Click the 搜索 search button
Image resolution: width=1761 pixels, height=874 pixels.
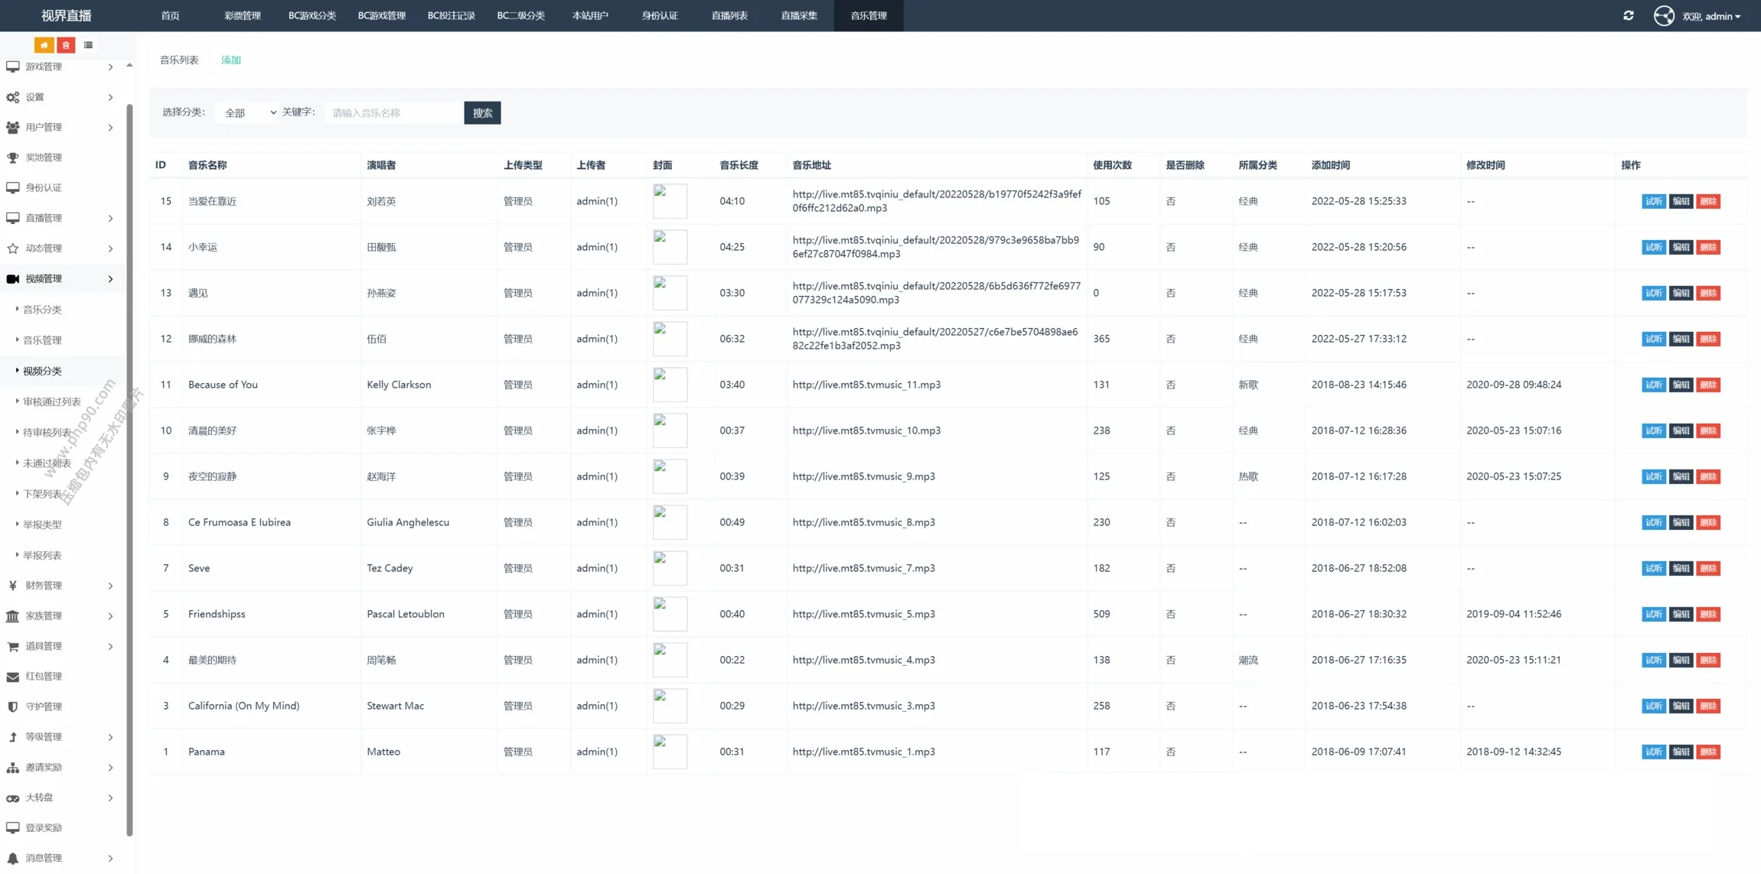pos(482,112)
